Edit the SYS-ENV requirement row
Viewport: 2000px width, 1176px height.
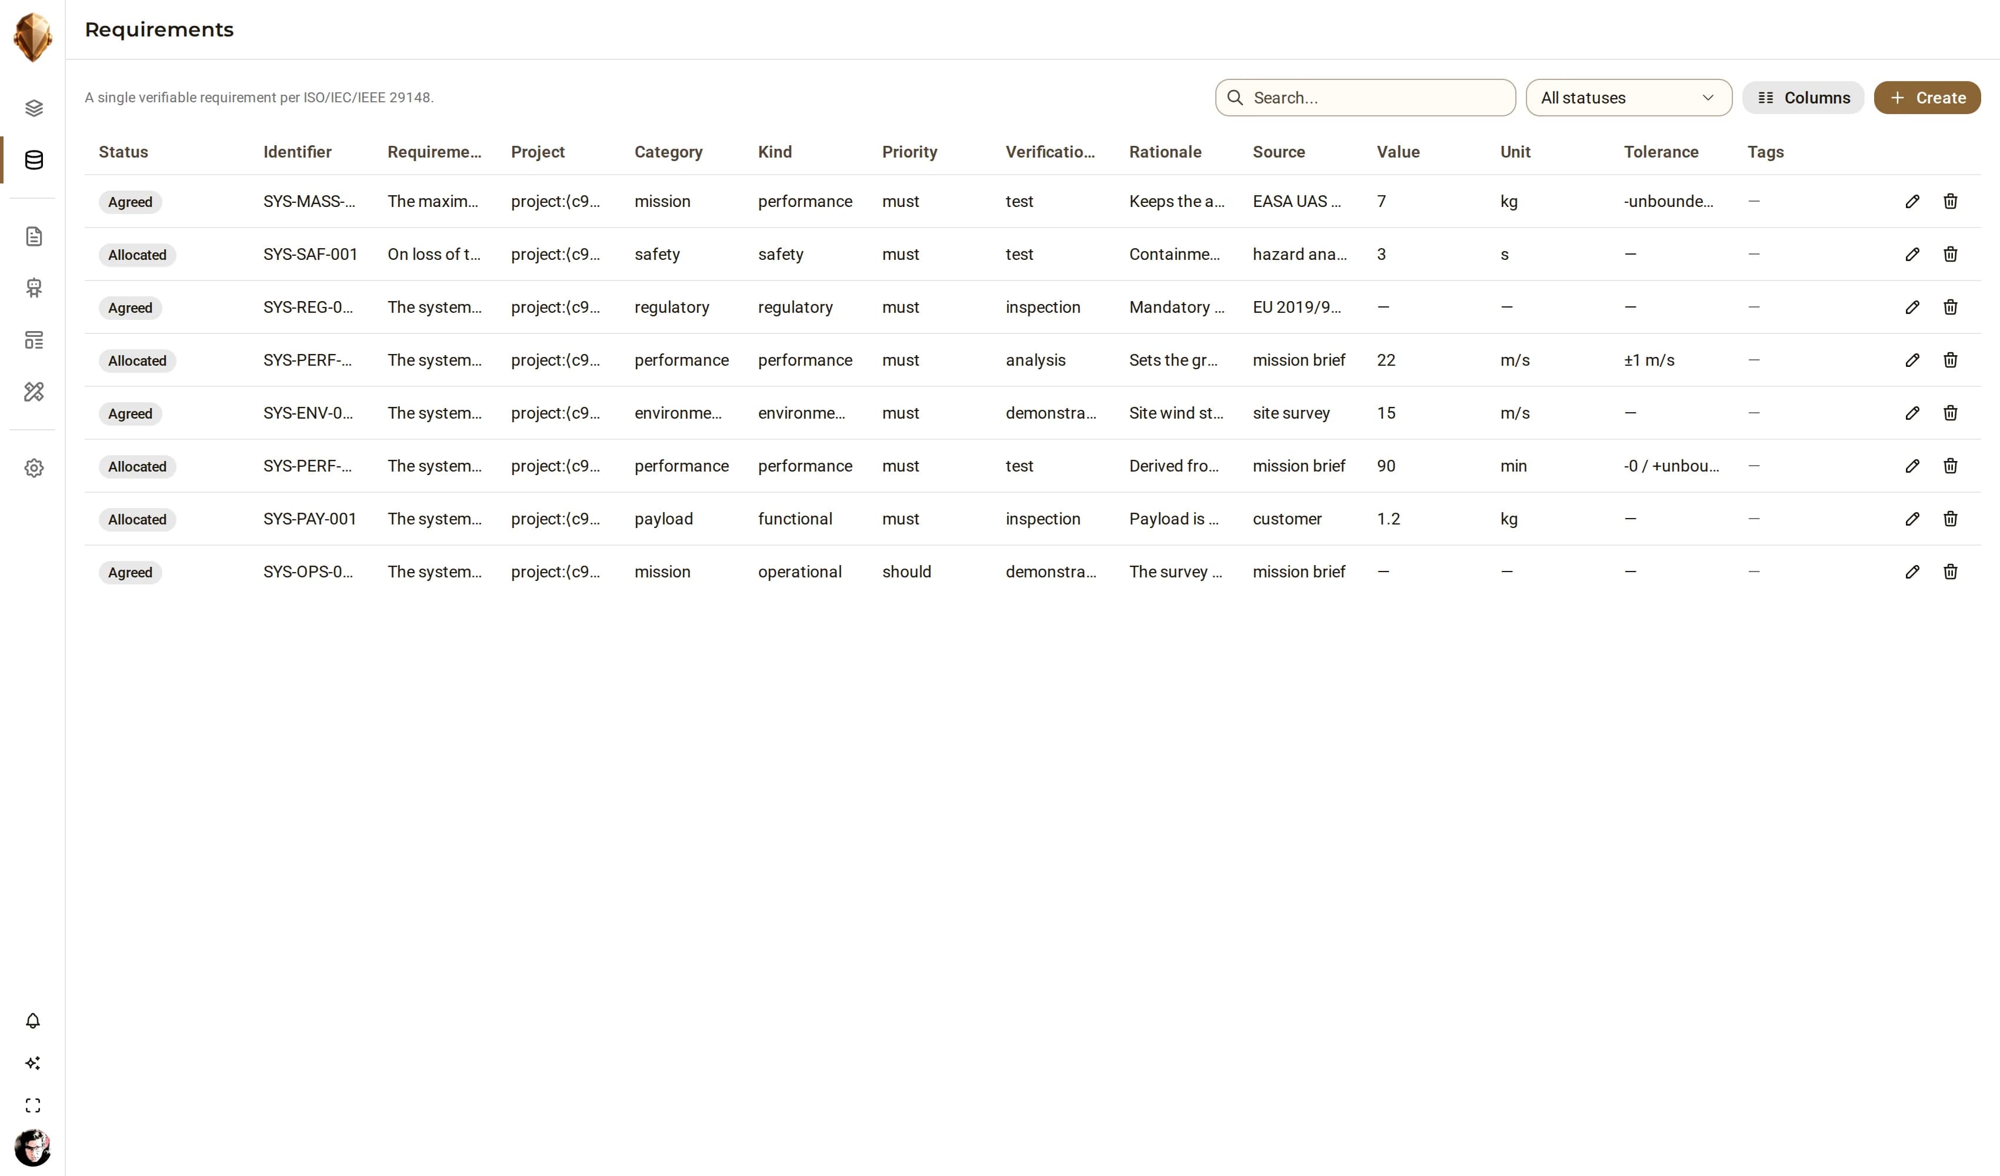pos(1912,413)
